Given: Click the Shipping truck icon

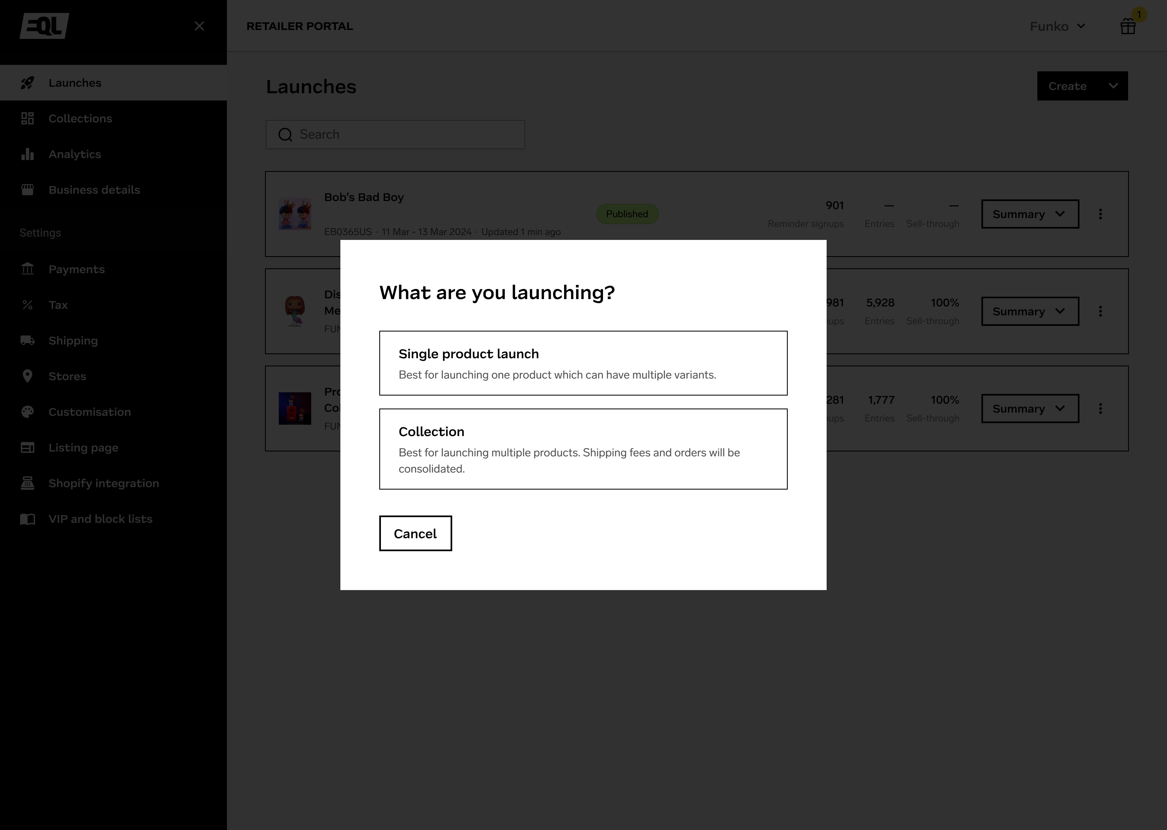Looking at the screenshot, I should 28,340.
